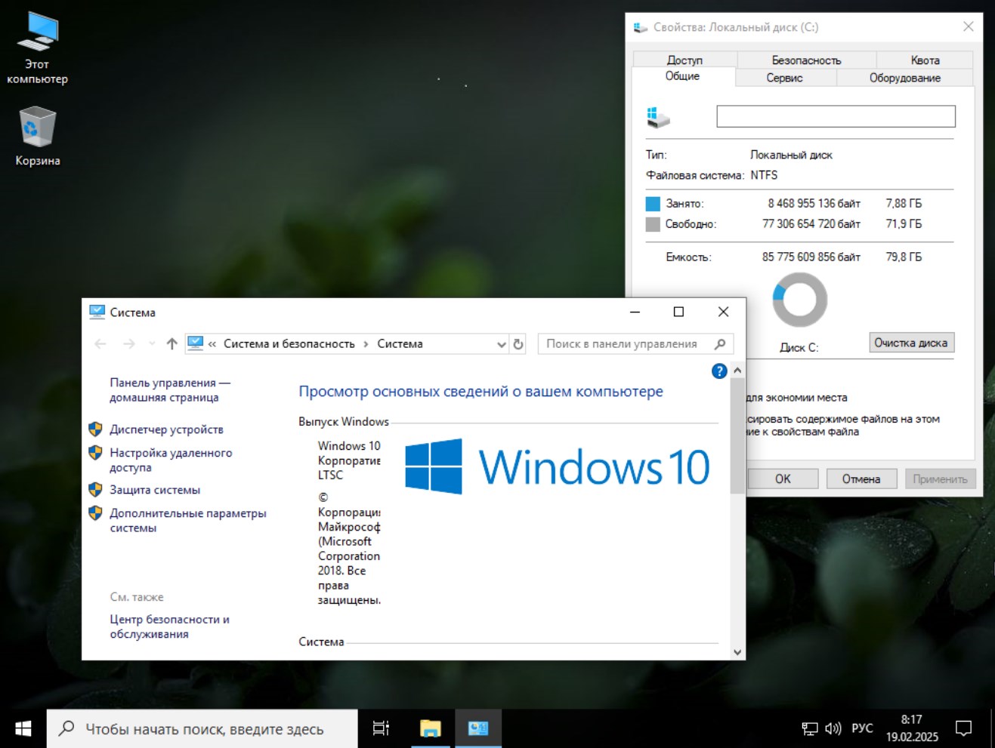Switch to the Сервис tab
The image size is (995, 748).
click(x=783, y=77)
